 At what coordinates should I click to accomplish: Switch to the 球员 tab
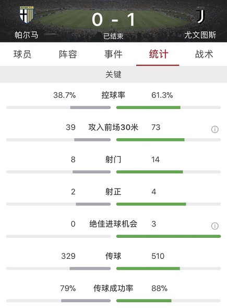click(x=22, y=54)
